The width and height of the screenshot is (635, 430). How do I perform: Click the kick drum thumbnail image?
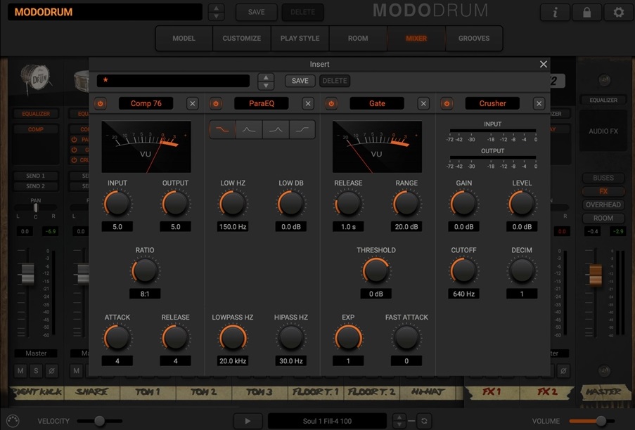[36, 79]
